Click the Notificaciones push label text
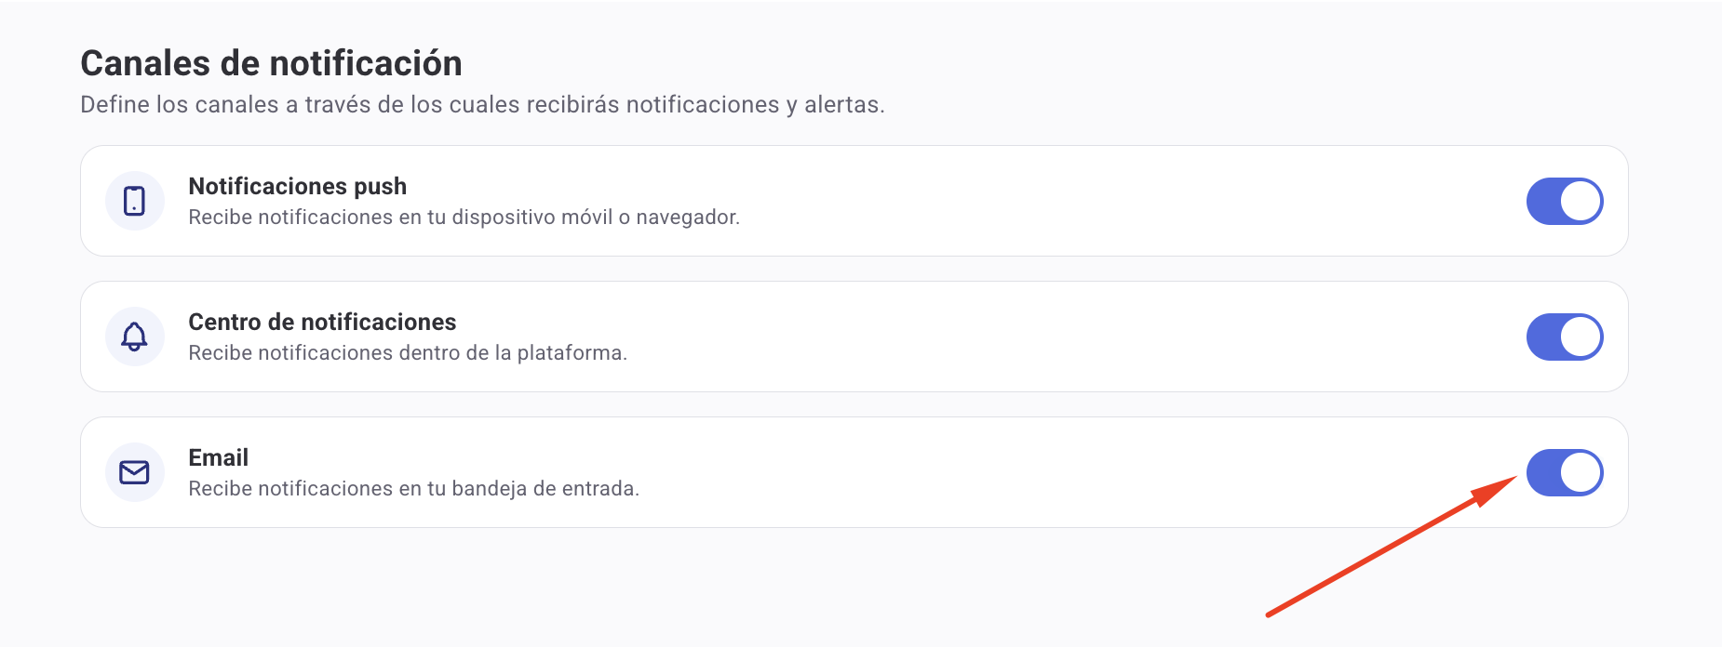This screenshot has height=647, width=1722. pyautogui.click(x=297, y=186)
